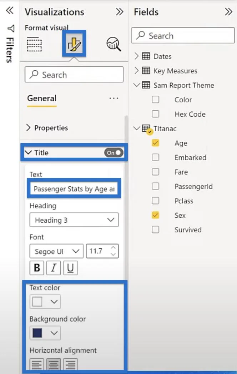Open the Build visual fields icon
The height and width of the screenshot is (374, 237).
(34, 44)
